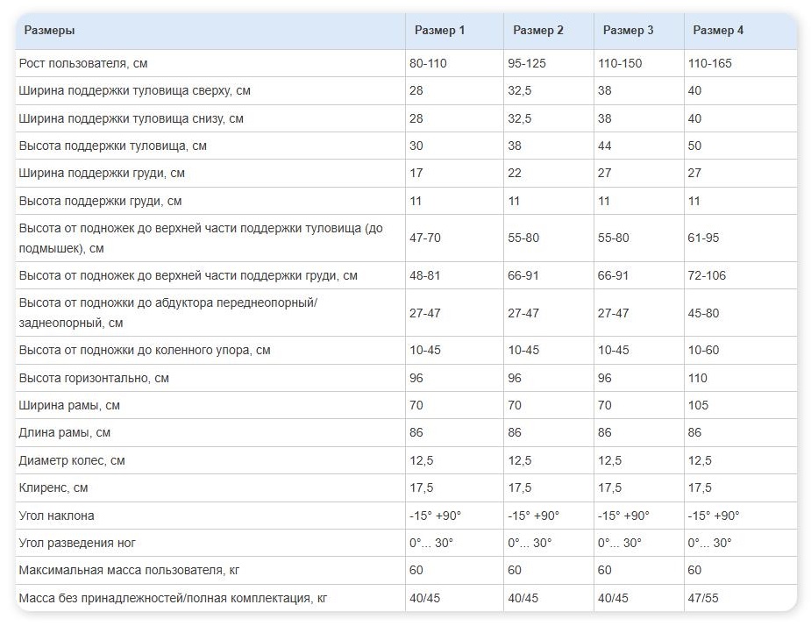Viewport: 811px width, 626px height.
Task: Click the 45-80 abductor height cell
Action: pos(703,312)
